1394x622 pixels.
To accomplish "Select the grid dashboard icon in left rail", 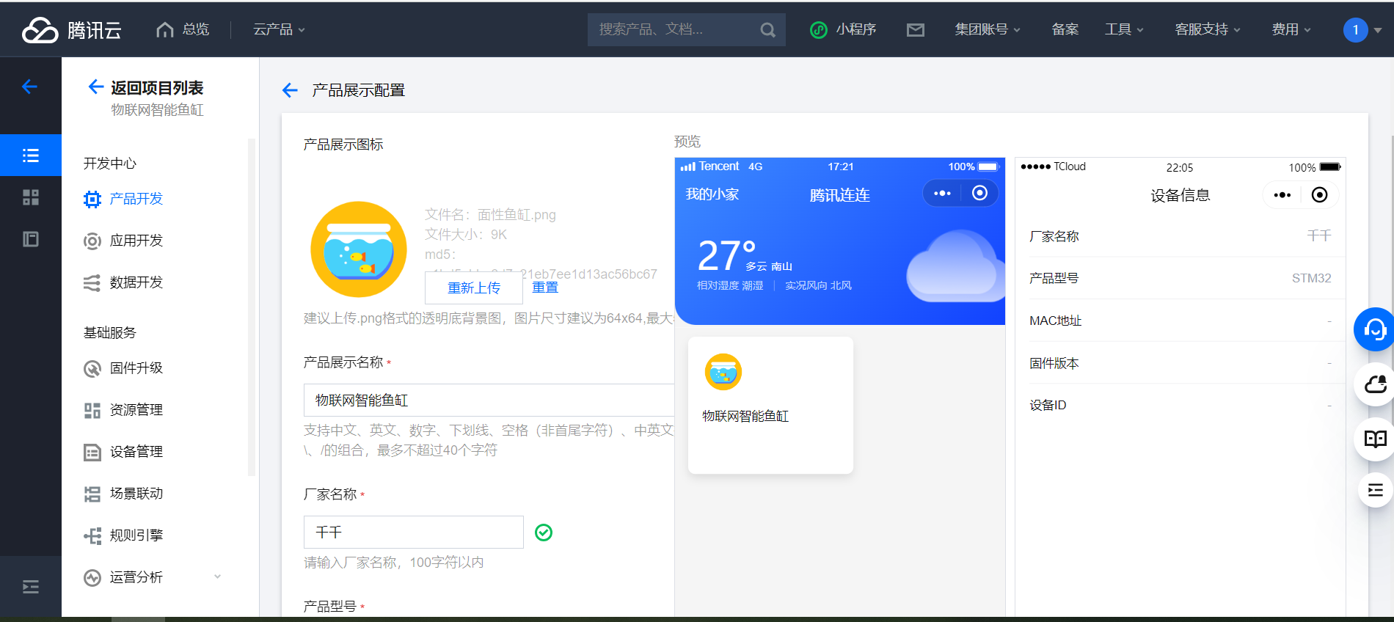I will (31, 197).
